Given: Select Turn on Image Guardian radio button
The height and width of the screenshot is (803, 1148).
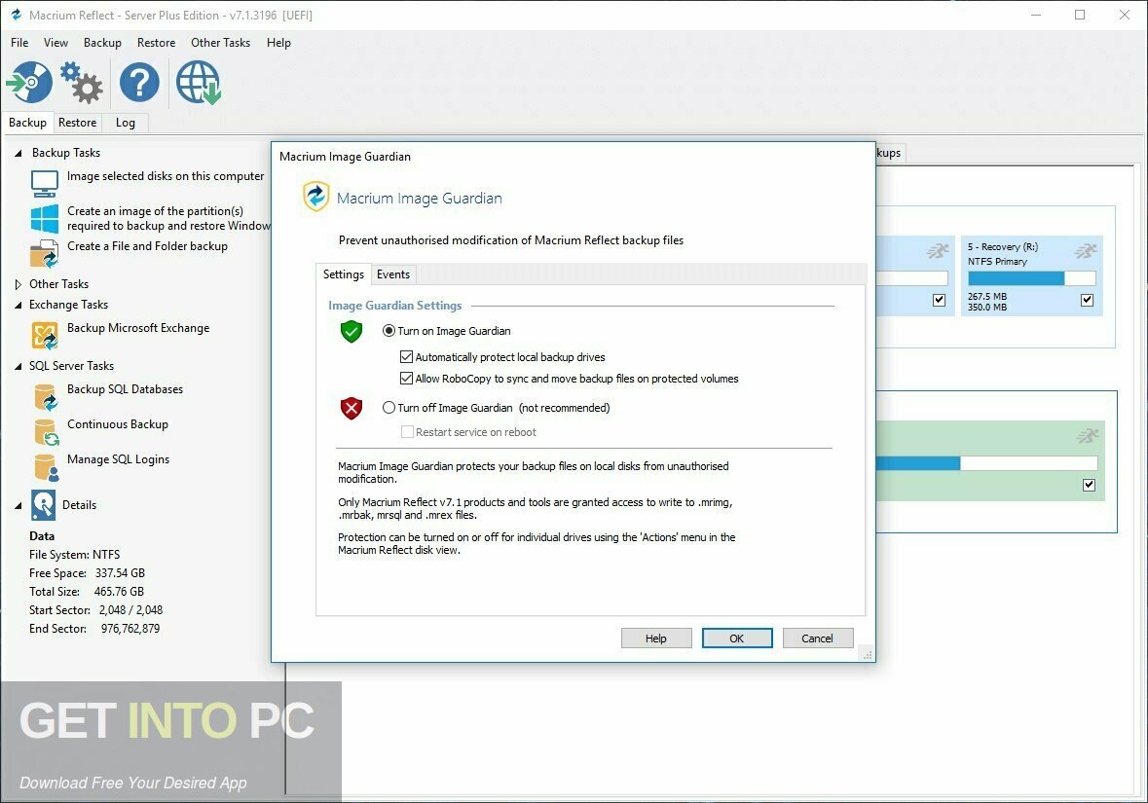Looking at the screenshot, I should 389,331.
